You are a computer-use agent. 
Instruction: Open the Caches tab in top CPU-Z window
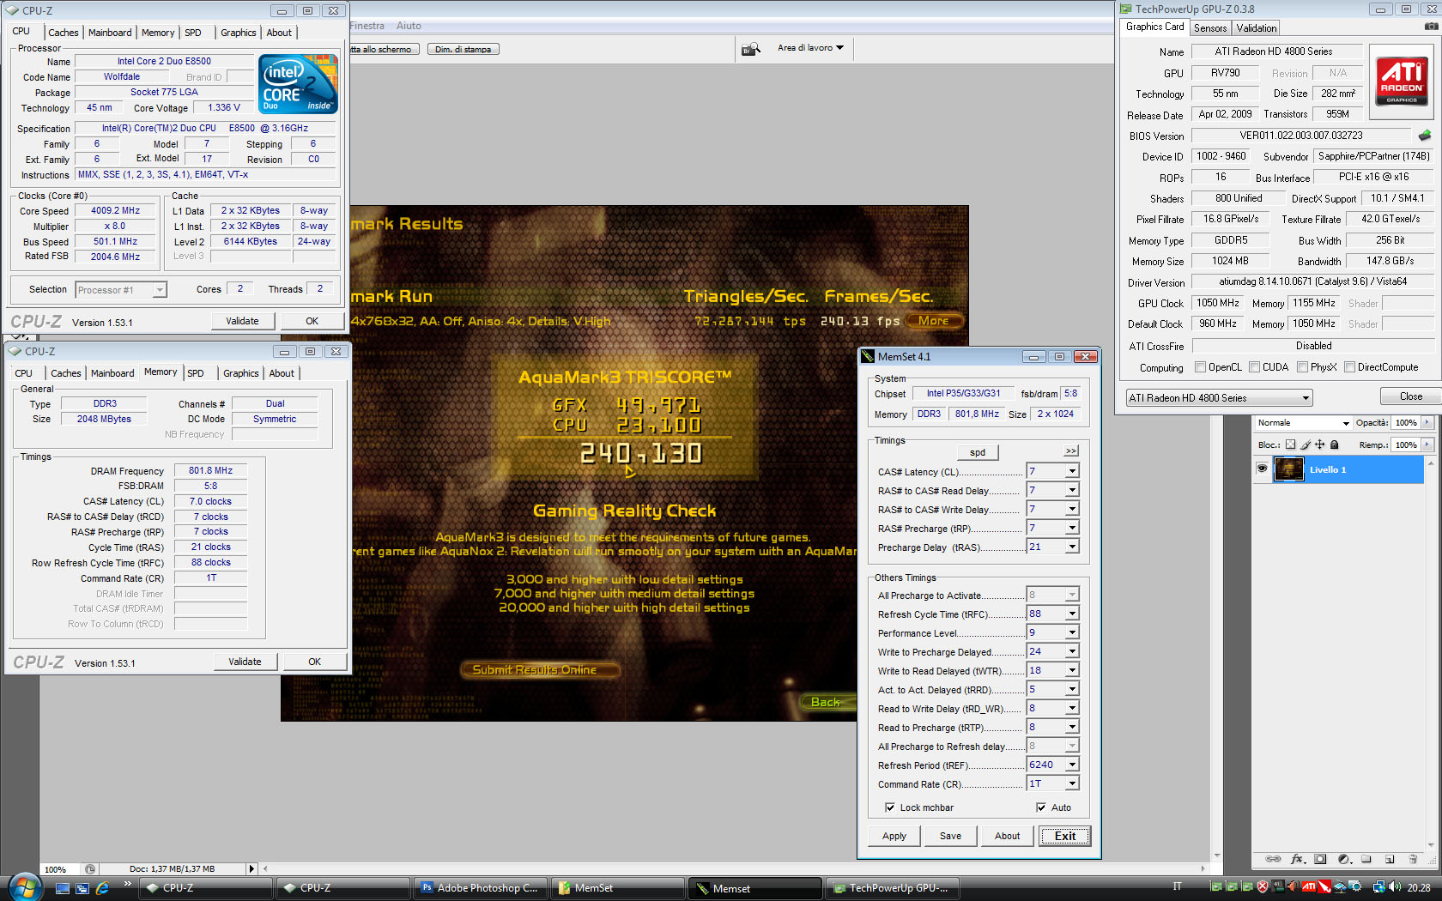click(64, 33)
